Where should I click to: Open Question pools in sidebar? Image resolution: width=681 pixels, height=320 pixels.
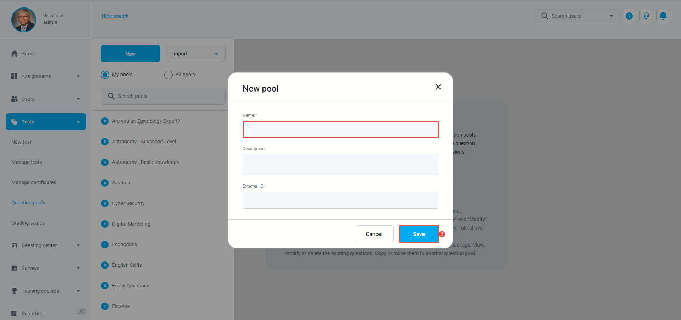28,203
